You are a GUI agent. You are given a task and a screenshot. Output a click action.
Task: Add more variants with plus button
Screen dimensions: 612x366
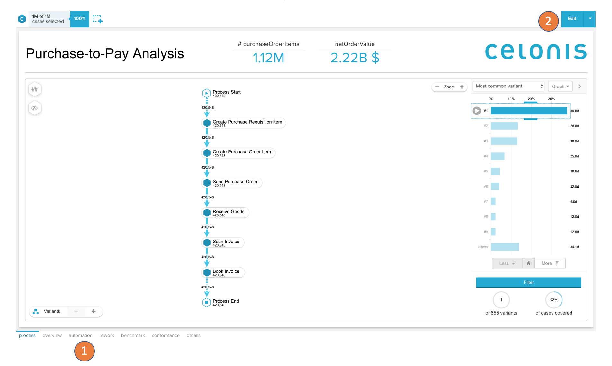tap(94, 311)
